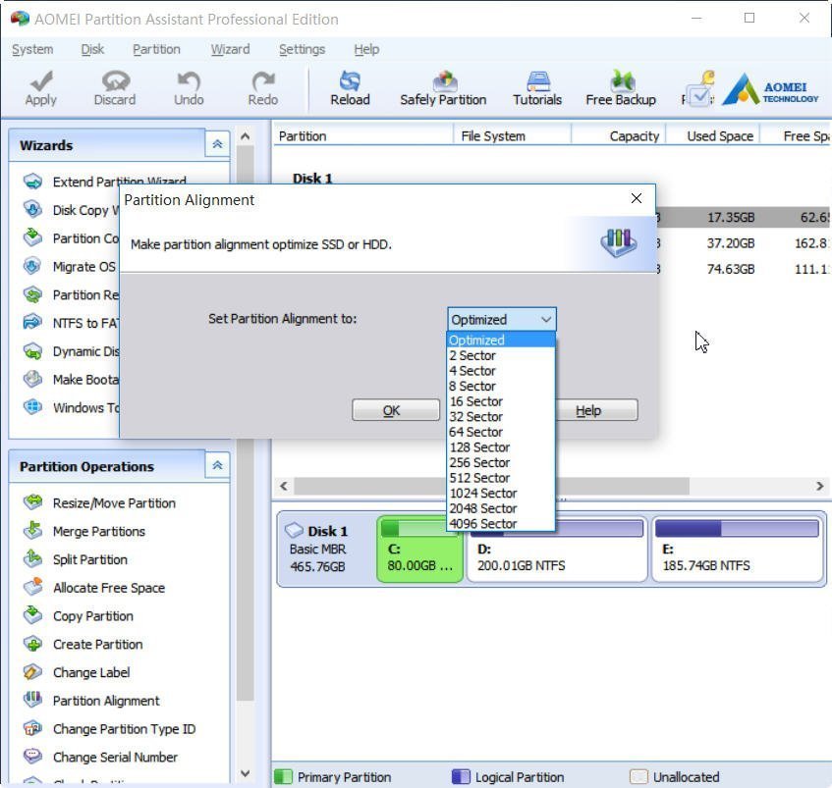Launch the Extend Partition Wizard
The image size is (832, 788).
point(120,182)
